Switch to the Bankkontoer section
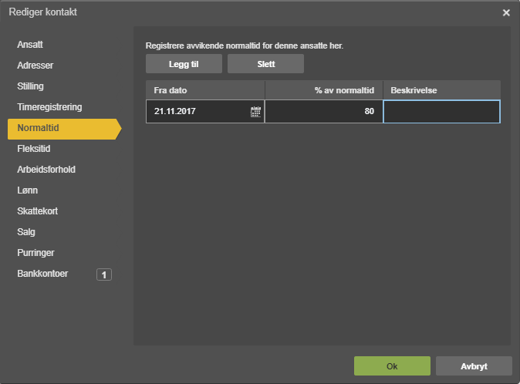 point(42,274)
